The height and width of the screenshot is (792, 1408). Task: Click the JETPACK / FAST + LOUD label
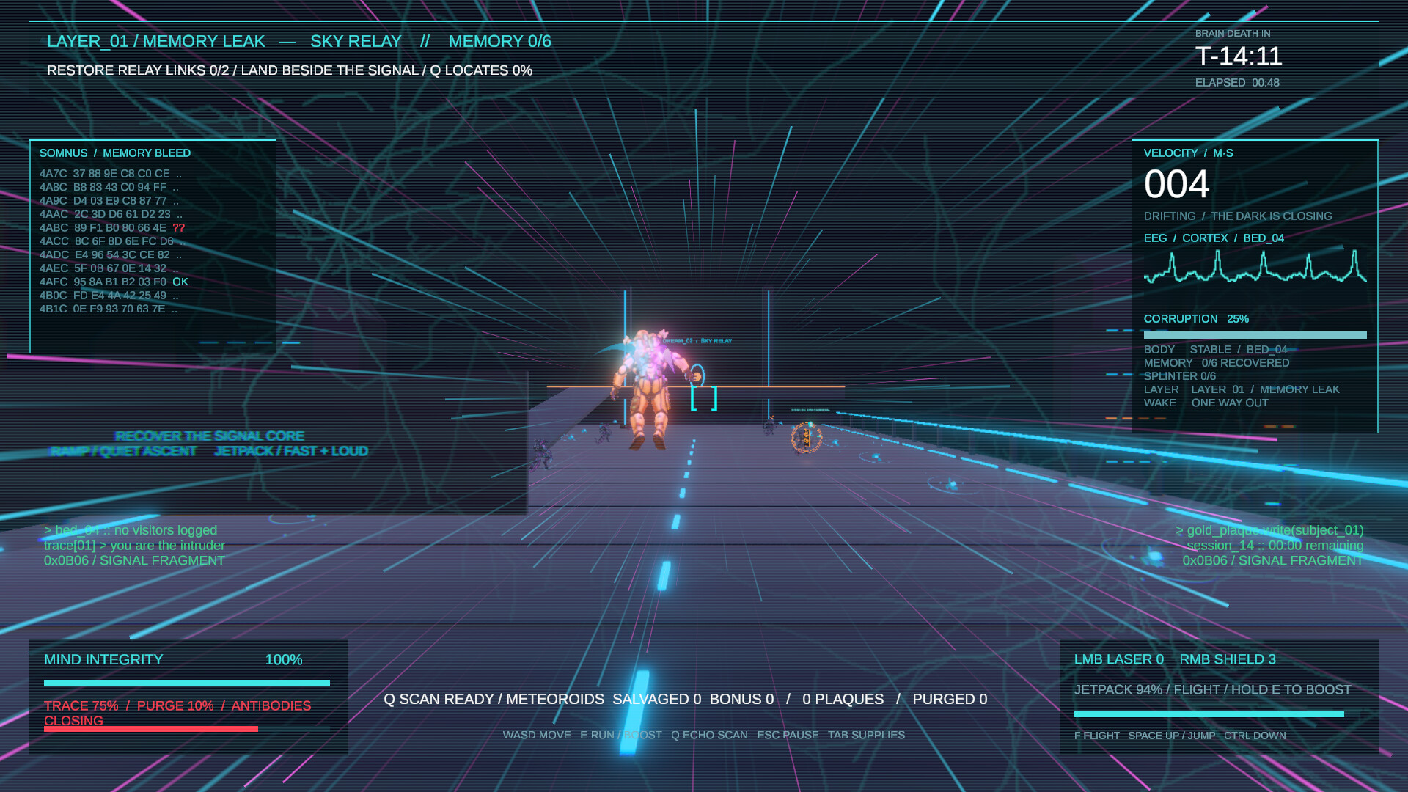click(x=291, y=451)
